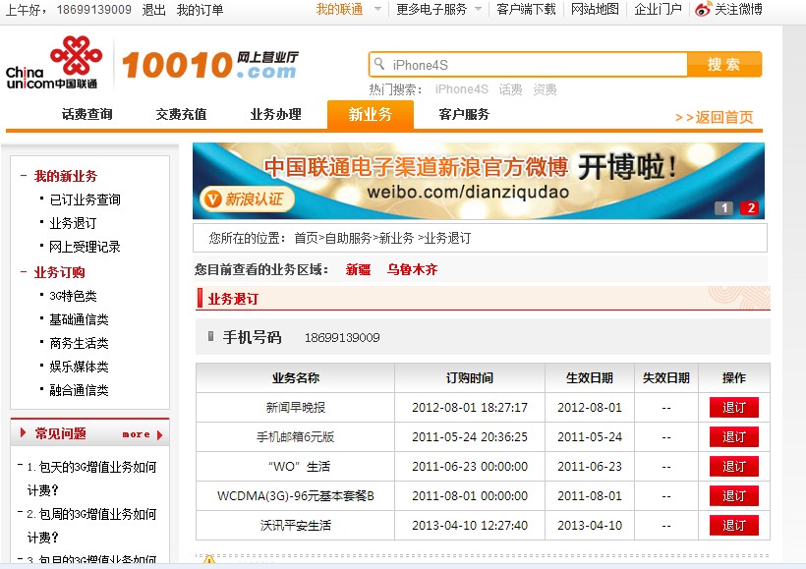806x569 pixels.
Task: Click the 搜索 button
Action: coord(724,64)
